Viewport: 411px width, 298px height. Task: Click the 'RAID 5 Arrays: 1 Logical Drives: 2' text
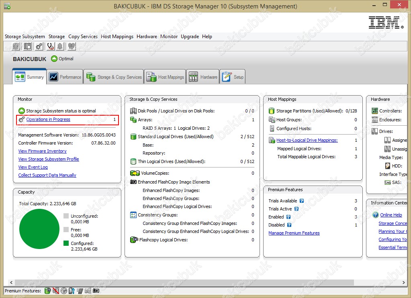pyautogui.click(x=176, y=128)
